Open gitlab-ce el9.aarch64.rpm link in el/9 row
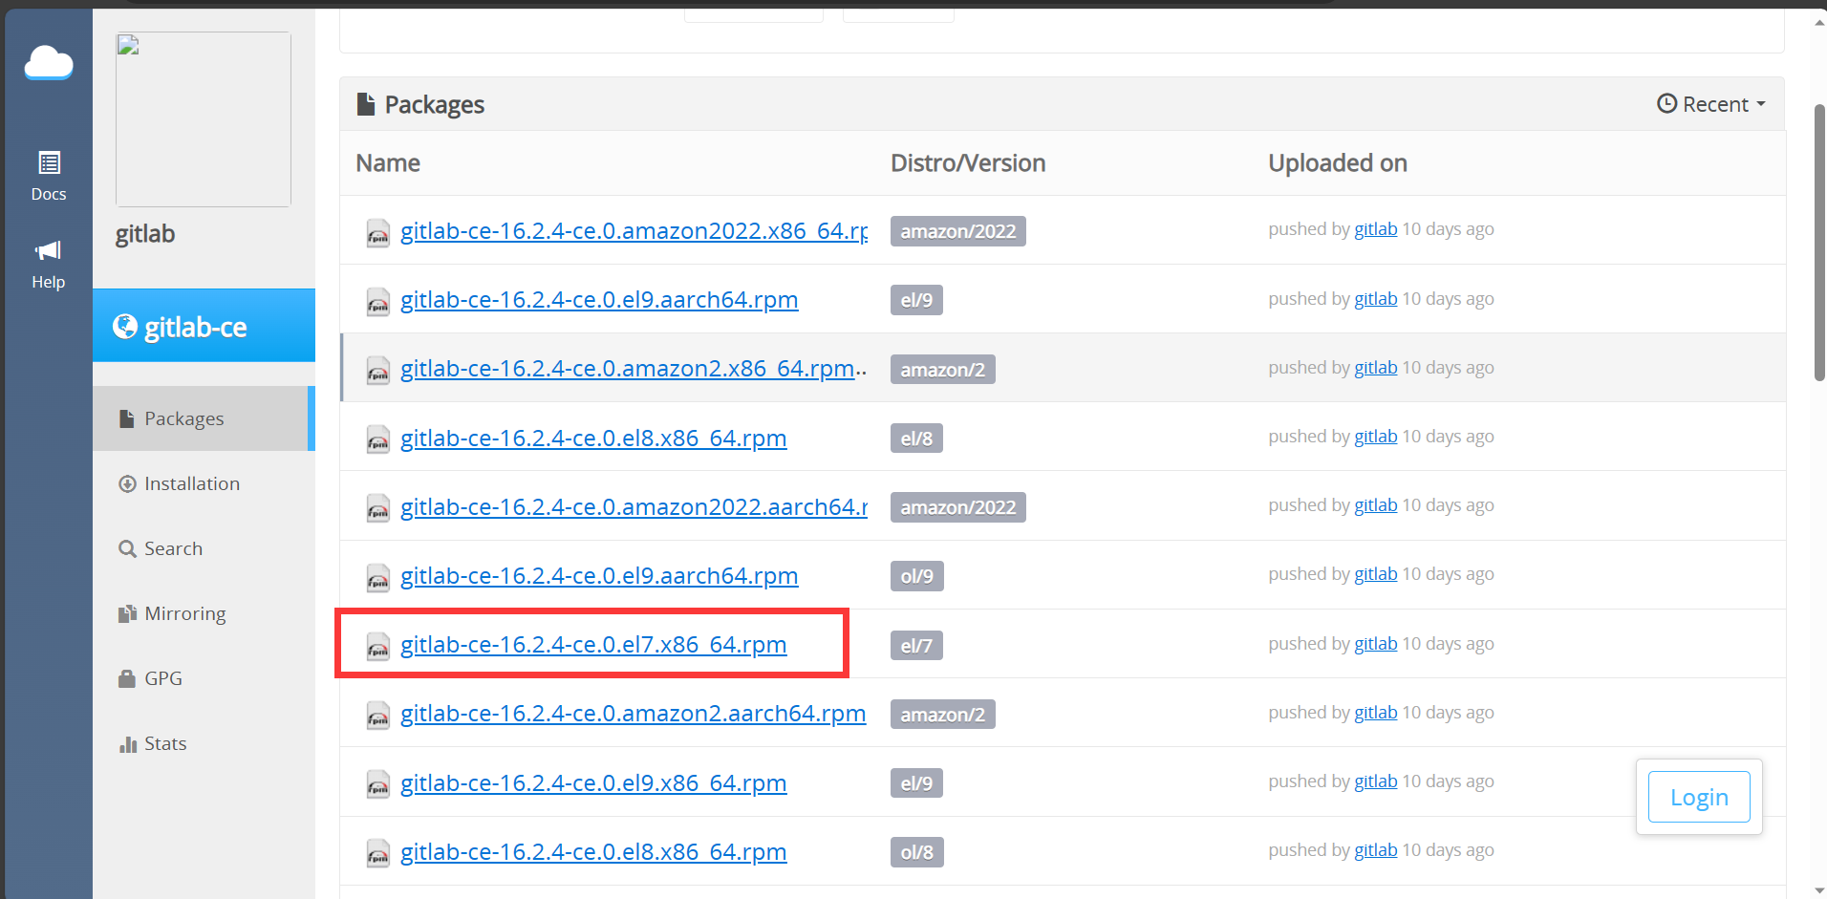Image resolution: width=1827 pixels, height=899 pixels. coord(599,299)
